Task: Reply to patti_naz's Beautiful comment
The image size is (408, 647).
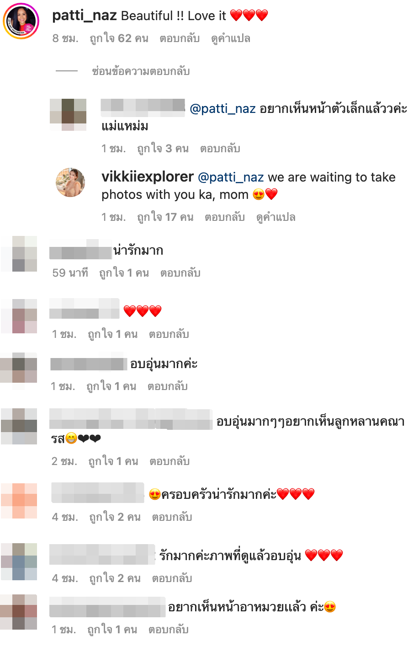Action: coord(180,38)
